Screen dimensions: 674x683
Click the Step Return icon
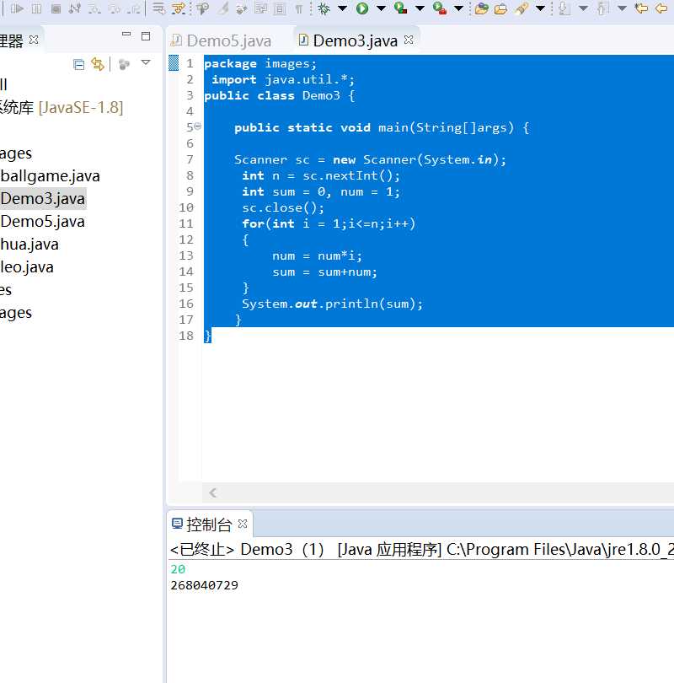(134, 8)
